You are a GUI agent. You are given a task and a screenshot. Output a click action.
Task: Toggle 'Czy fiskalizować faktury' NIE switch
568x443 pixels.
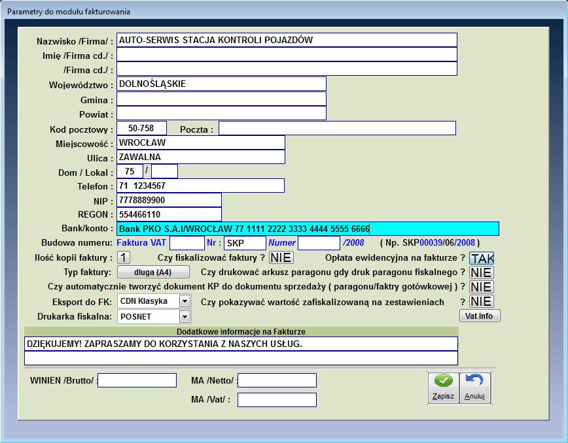(281, 257)
